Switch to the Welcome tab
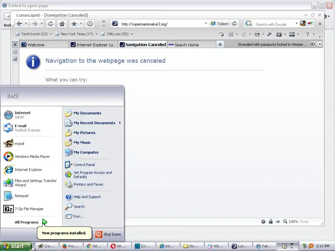335x251 pixels. pyautogui.click(x=44, y=44)
